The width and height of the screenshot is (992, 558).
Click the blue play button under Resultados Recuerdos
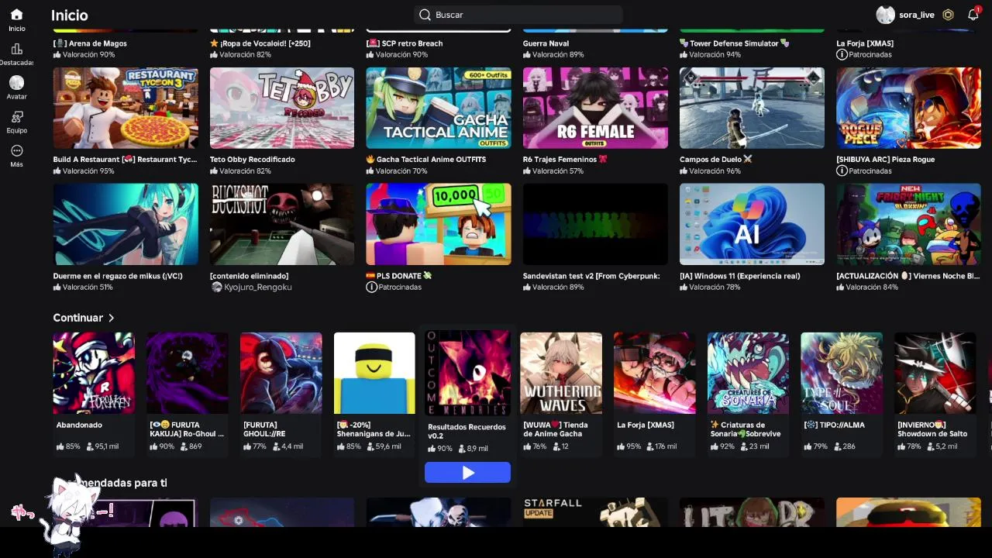[467, 473]
